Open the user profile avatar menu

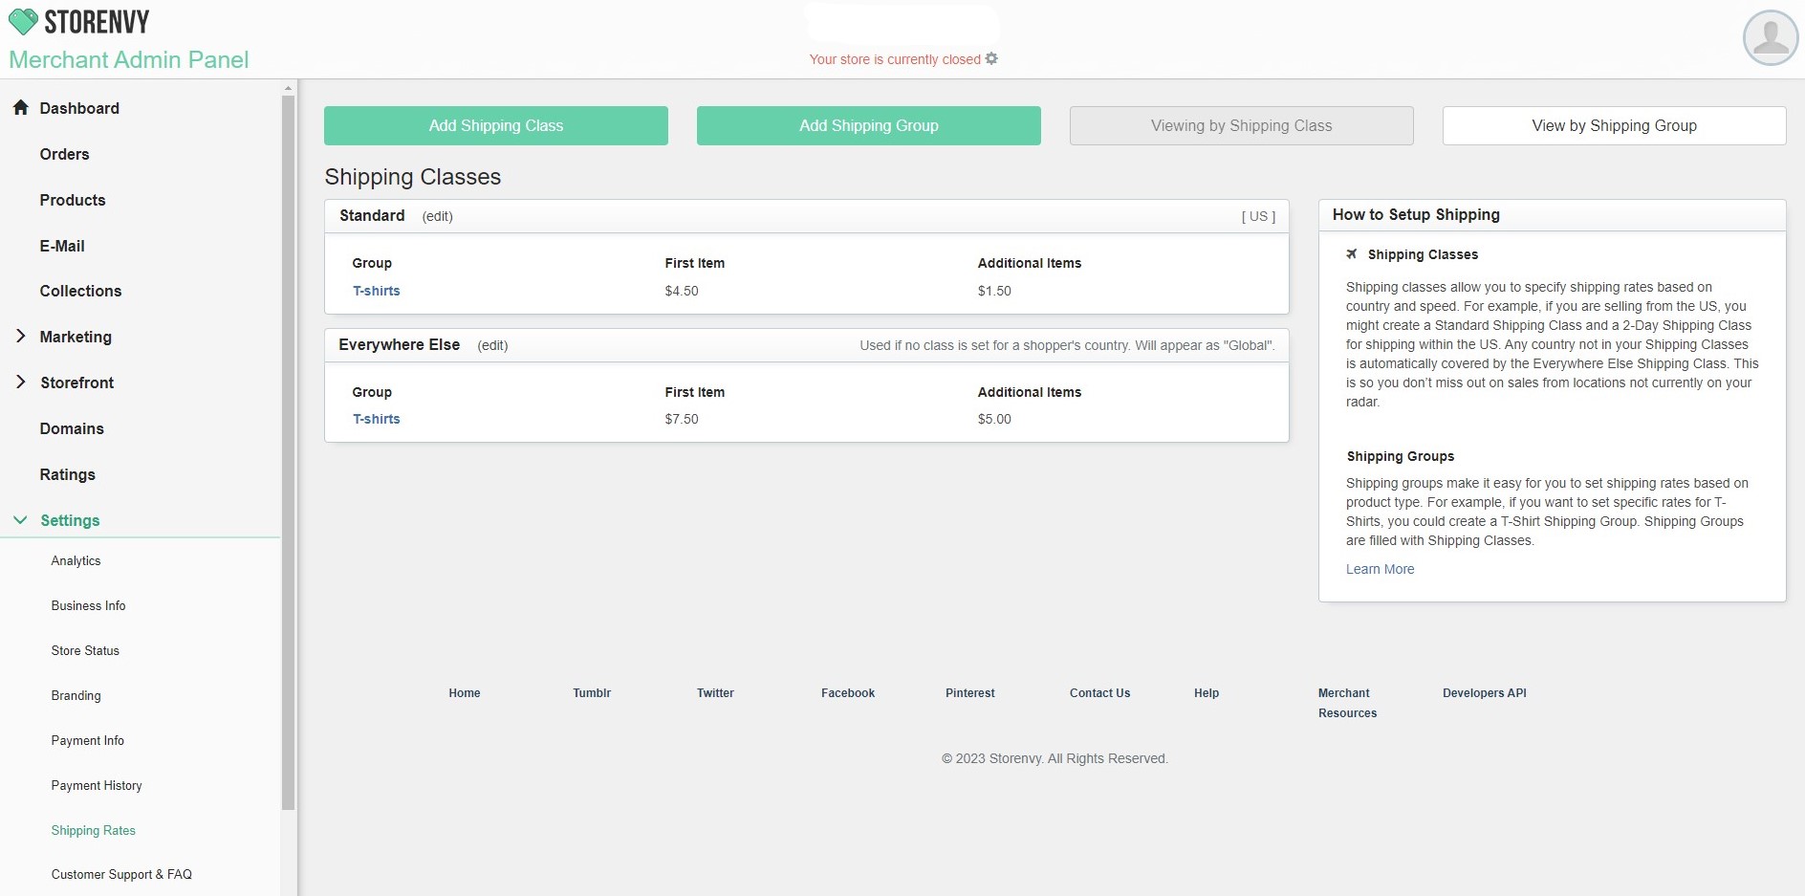click(1771, 38)
